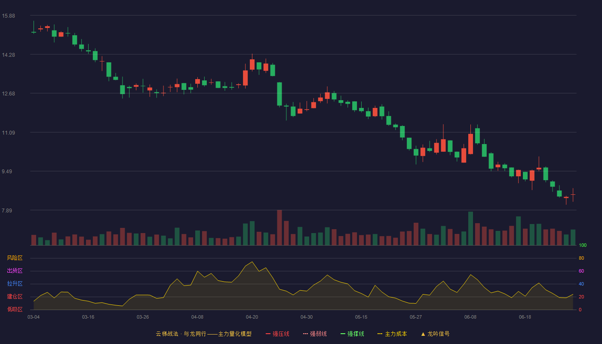The height and width of the screenshot is (344, 602).
Task: Select the tallest volume bar in late April
Action: pyautogui.click(x=279, y=227)
